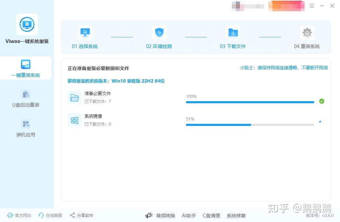340x222 pixels.
Task: Click the 51% percentage label
Action: click(190, 119)
